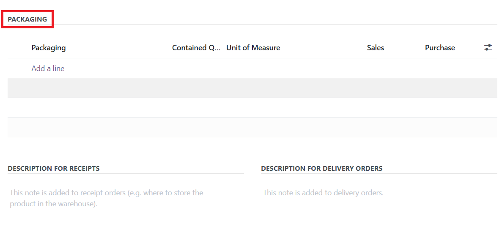
Task: Click the gray empty row below Add a line
Action: 252,88
